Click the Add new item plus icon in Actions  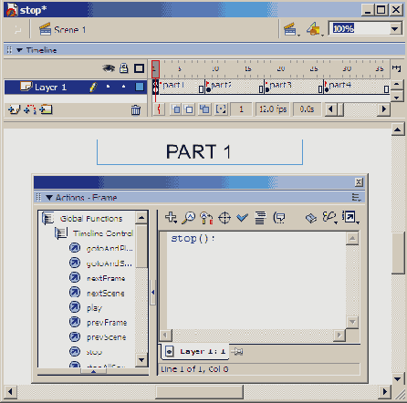click(x=171, y=218)
